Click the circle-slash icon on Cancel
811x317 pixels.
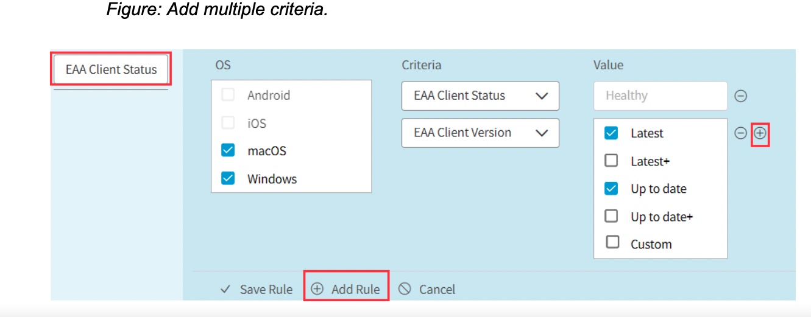point(405,289)
